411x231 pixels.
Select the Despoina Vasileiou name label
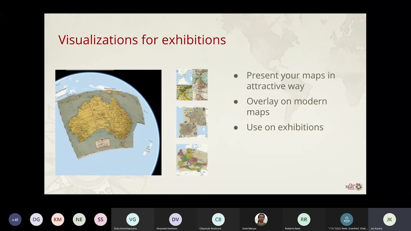167,228
